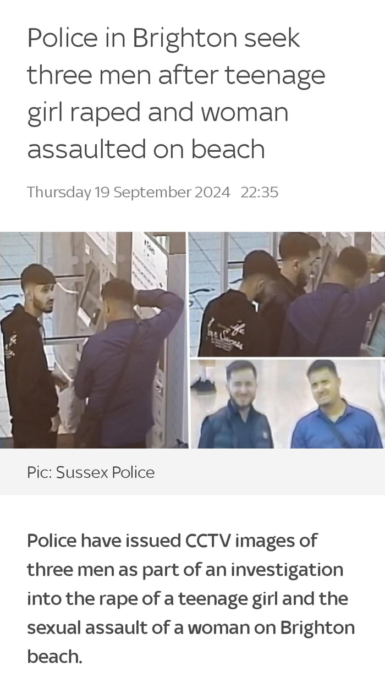Click the grey caption bar beneath the images

tap(193, 472)
